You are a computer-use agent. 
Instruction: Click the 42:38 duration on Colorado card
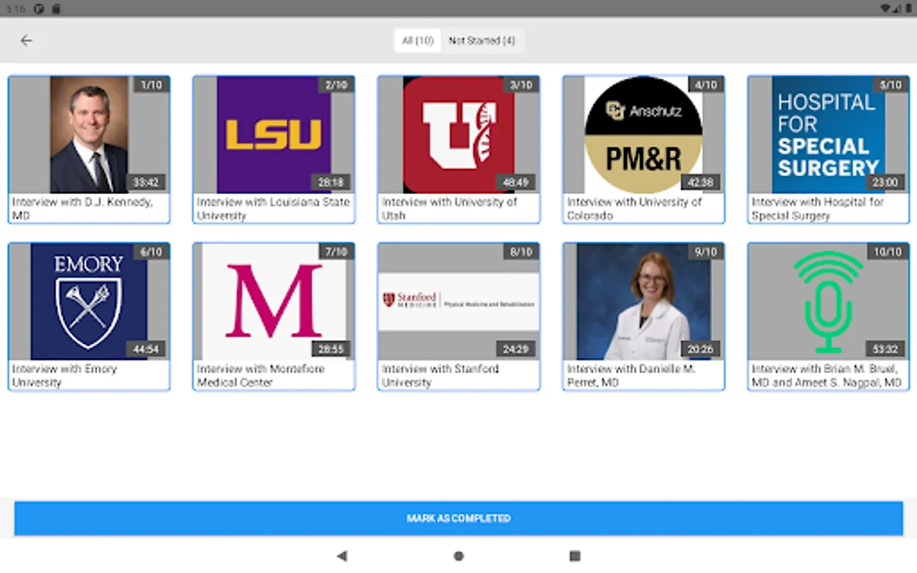coord(700,183)
